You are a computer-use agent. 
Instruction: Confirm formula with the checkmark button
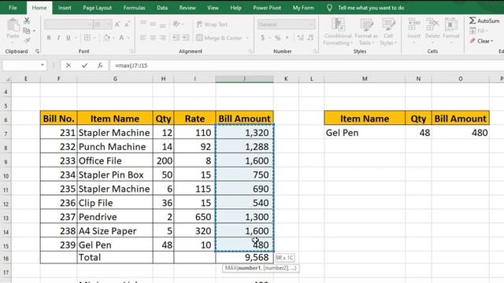84,65
